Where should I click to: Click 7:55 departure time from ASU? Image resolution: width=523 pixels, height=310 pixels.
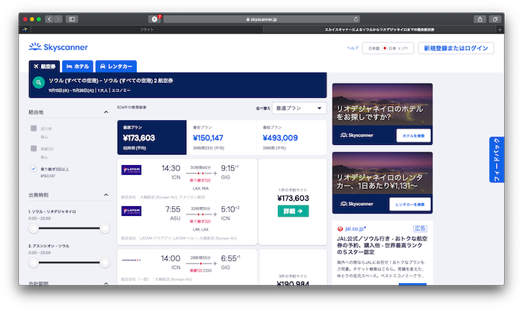point(173,209)
